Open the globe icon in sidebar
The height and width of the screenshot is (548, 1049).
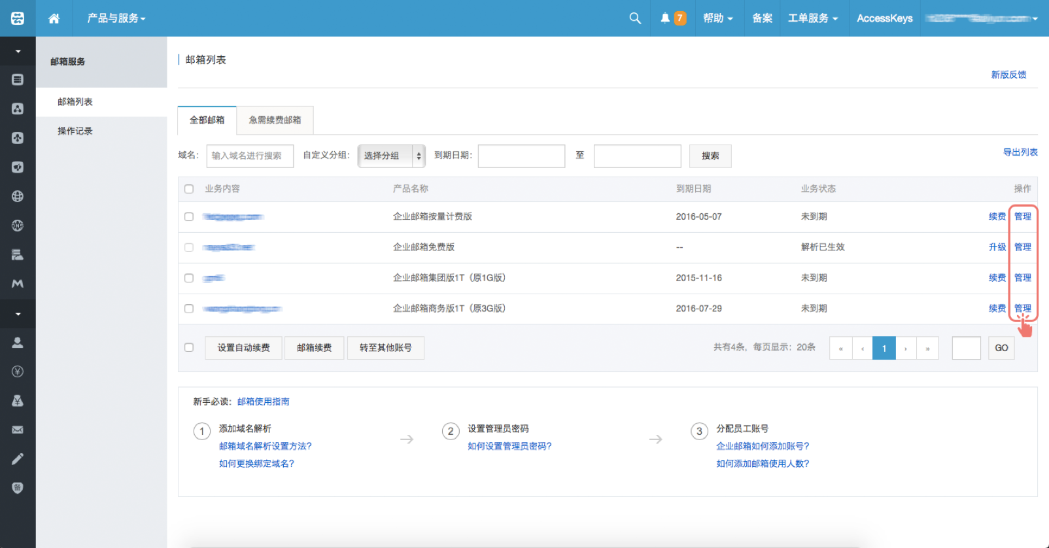(18, 196)
